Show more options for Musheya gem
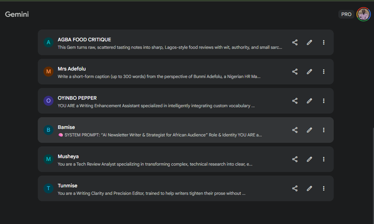The width and height of the screenshot is (374, 224). click(324, 159)
